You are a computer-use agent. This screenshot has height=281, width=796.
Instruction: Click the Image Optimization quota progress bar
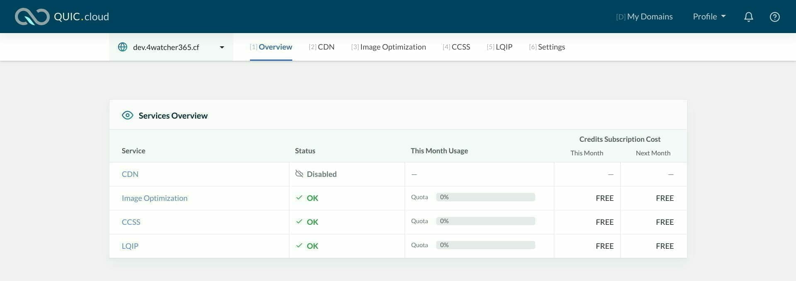tap(485, 197)
